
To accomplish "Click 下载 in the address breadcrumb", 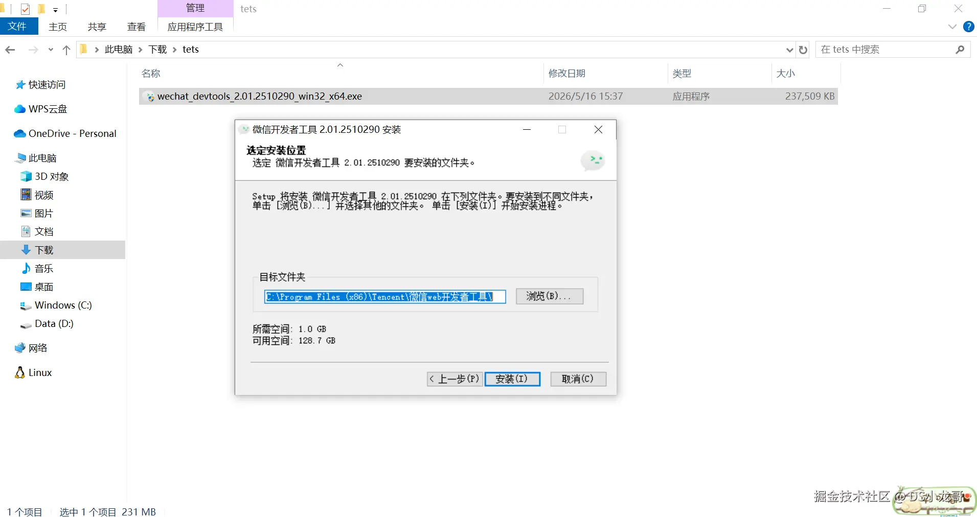I will pyautogui.click(x=157, y=50).
